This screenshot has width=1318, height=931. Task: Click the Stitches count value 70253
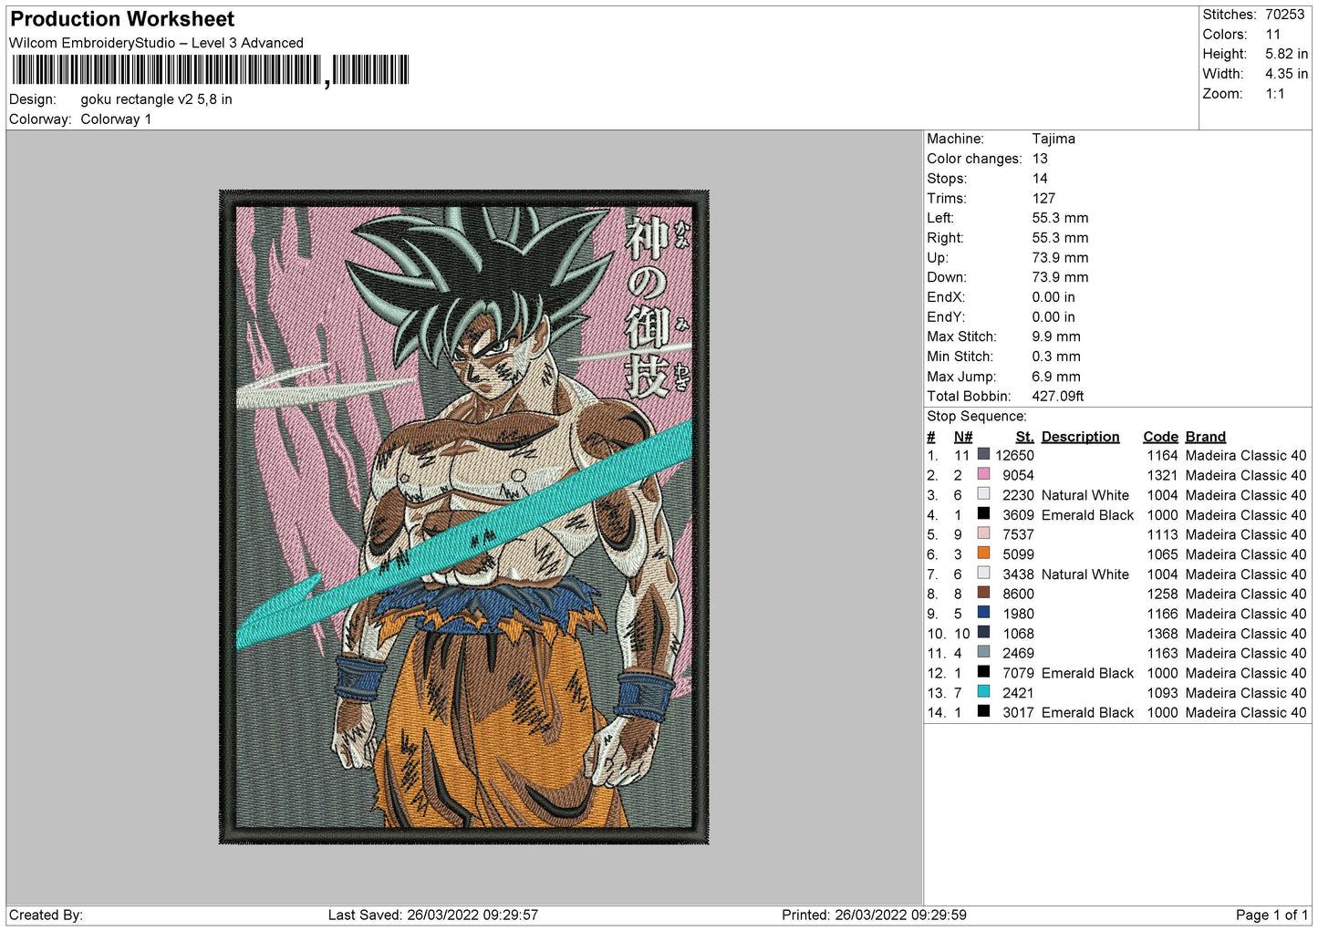click(1284, 15)
